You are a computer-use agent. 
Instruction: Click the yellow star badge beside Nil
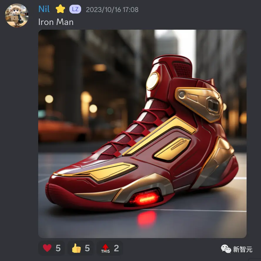click(60, 9)
